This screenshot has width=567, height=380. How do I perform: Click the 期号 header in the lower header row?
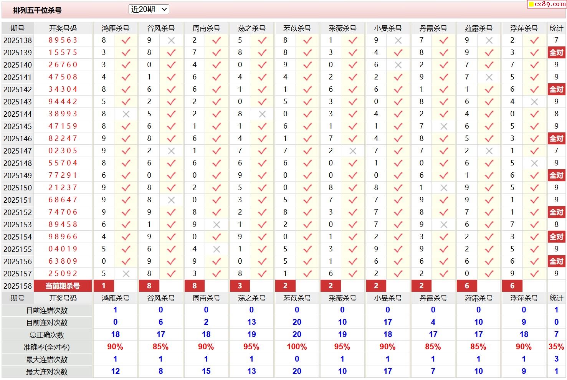click(x=18, y=298)
